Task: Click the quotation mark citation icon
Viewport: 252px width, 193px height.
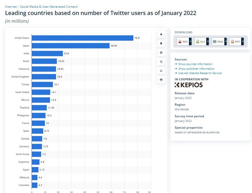Action: [161, 71]
